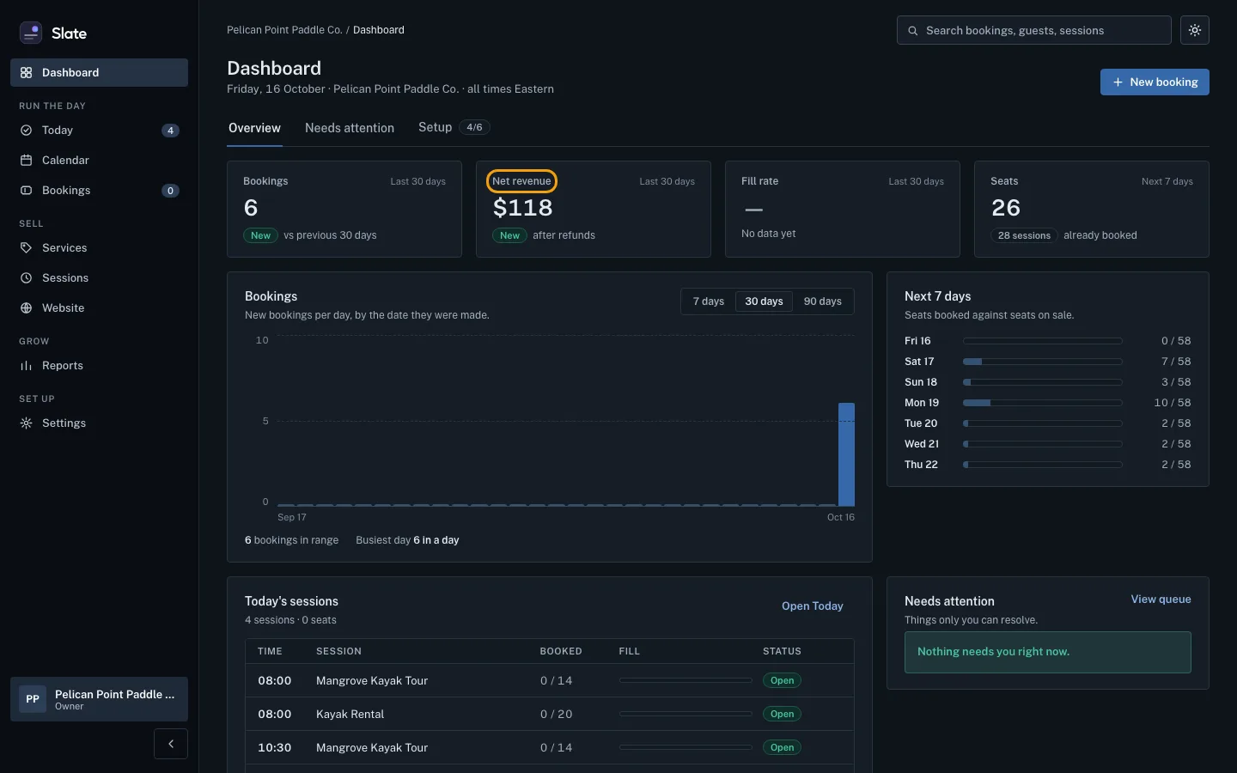Image resolution: width=1237 pixels, height=773 pixels.
Task: Collapse the sidebar with chevron button
Action: pyautogui.click(x=171, y=744)
